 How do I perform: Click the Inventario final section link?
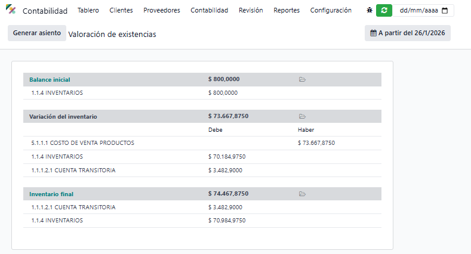coord(51,194)
